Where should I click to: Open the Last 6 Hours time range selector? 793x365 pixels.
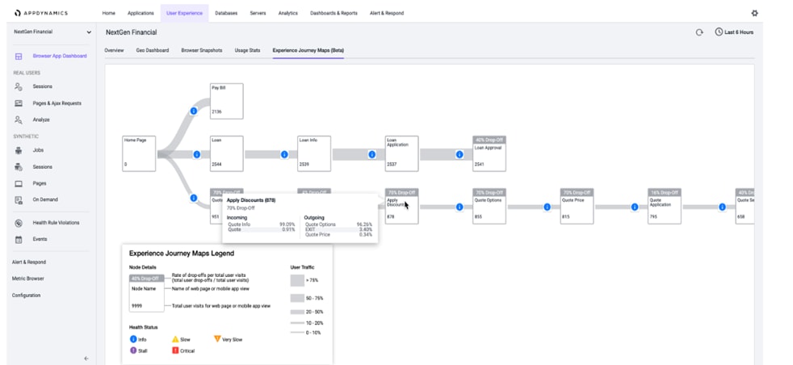(x=734, y=31)
